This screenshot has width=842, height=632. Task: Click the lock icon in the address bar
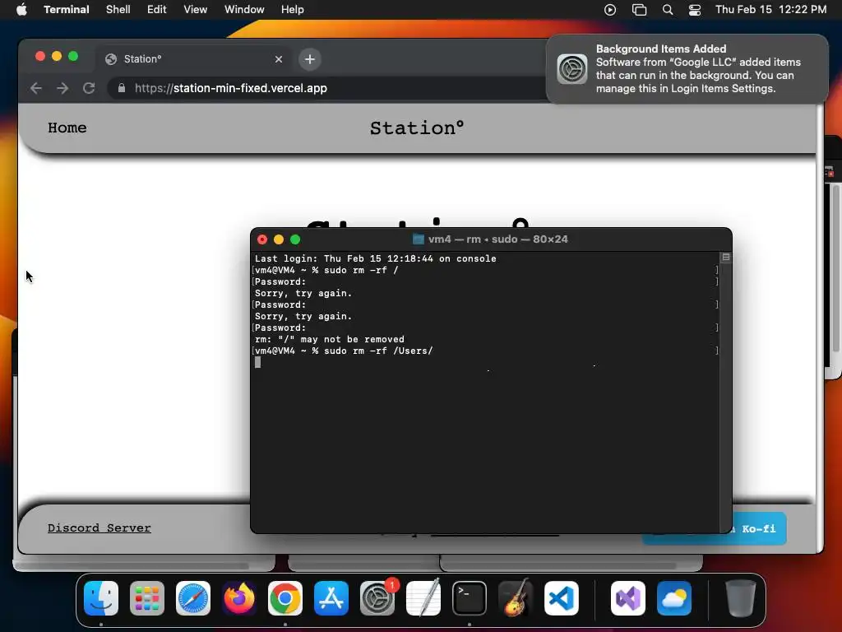pyautogui.click(x=122, y=88)
